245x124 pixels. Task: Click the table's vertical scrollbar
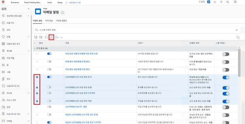pos(239,62)
